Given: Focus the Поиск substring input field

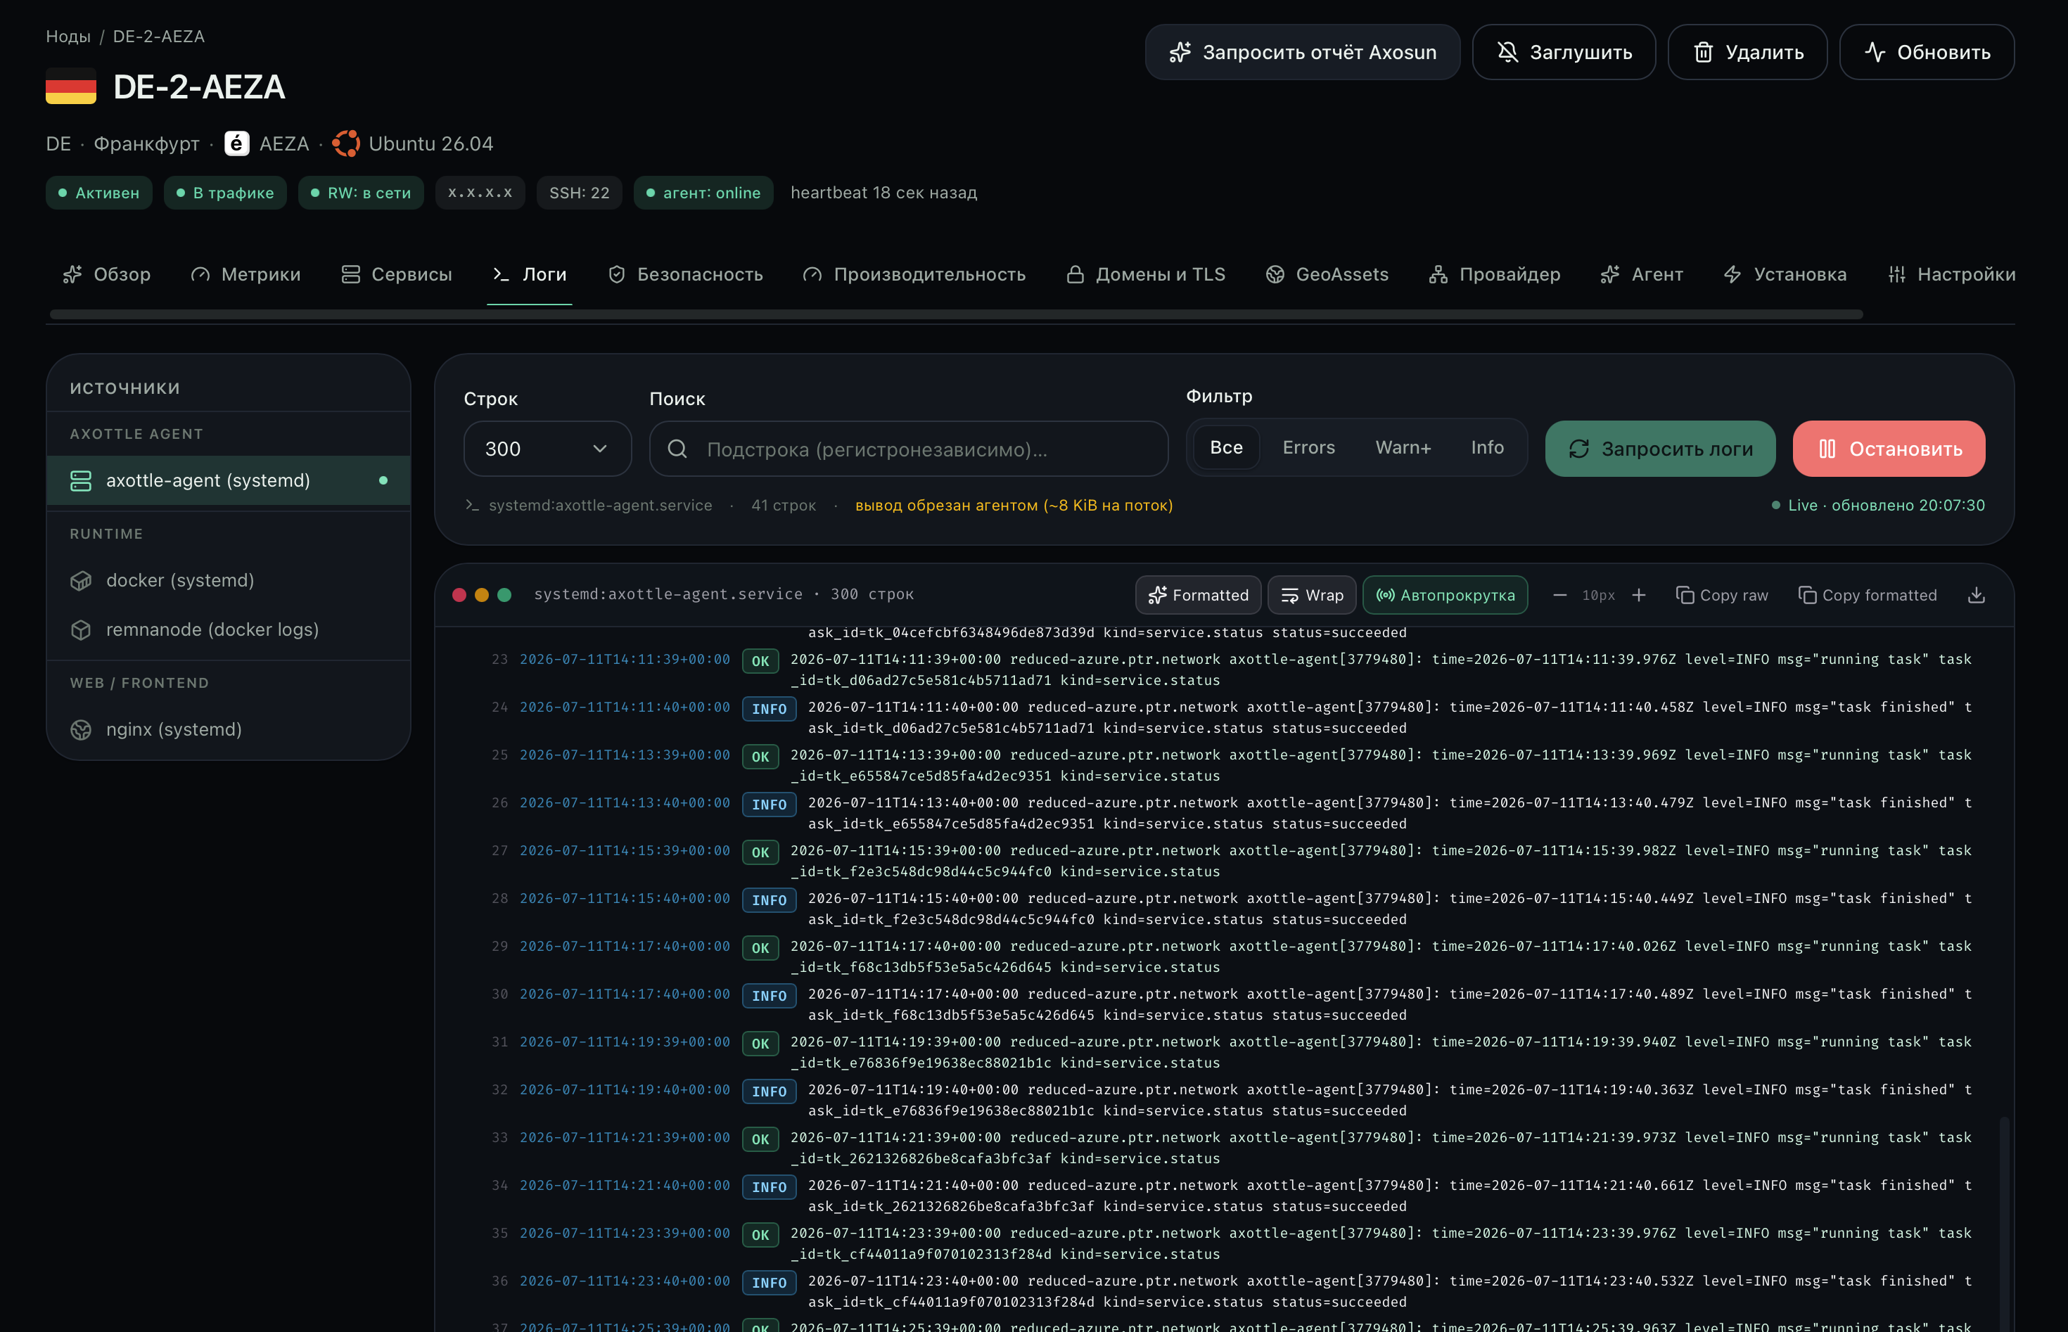Looking at the screenshot, I should 909,449.
